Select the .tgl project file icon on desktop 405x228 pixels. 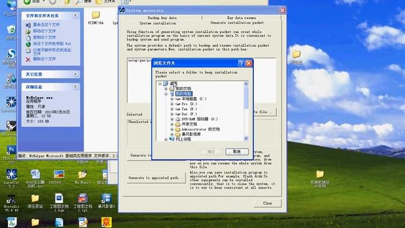[83, 199]
